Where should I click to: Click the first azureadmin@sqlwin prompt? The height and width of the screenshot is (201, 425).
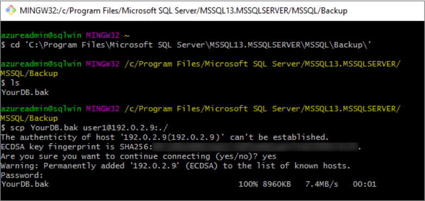(41, 35)
